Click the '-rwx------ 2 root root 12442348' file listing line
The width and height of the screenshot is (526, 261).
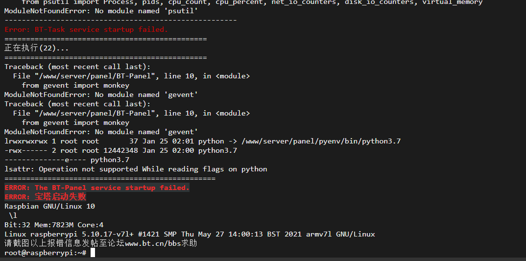121,151
